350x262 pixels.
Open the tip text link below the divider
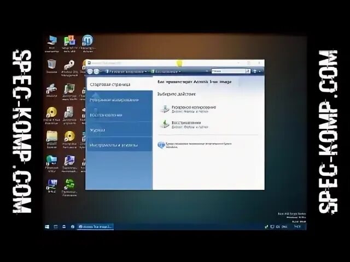(x=199, y=145)
